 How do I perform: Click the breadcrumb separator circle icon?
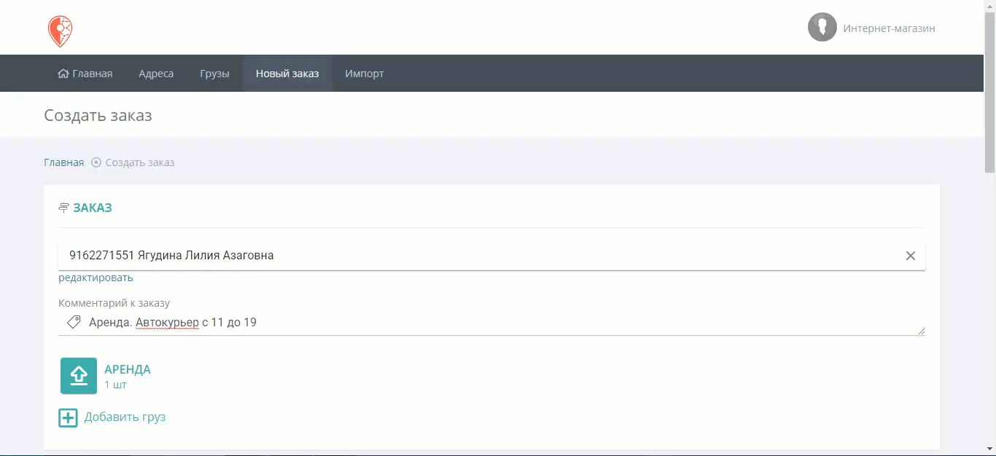(96, 162)
